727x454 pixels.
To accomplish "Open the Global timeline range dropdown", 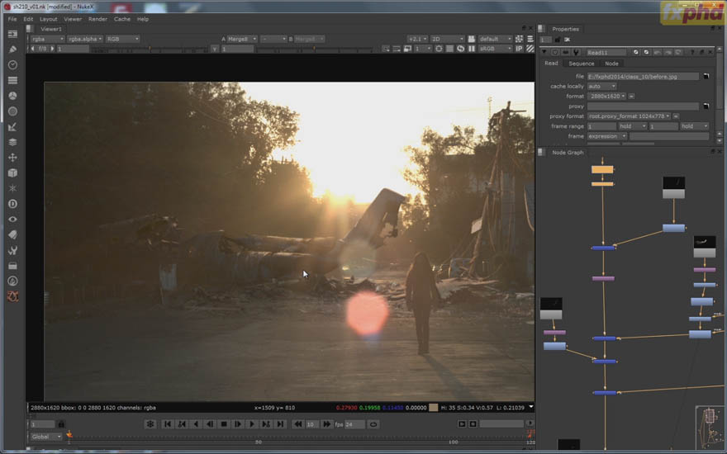I will (46, 437).
